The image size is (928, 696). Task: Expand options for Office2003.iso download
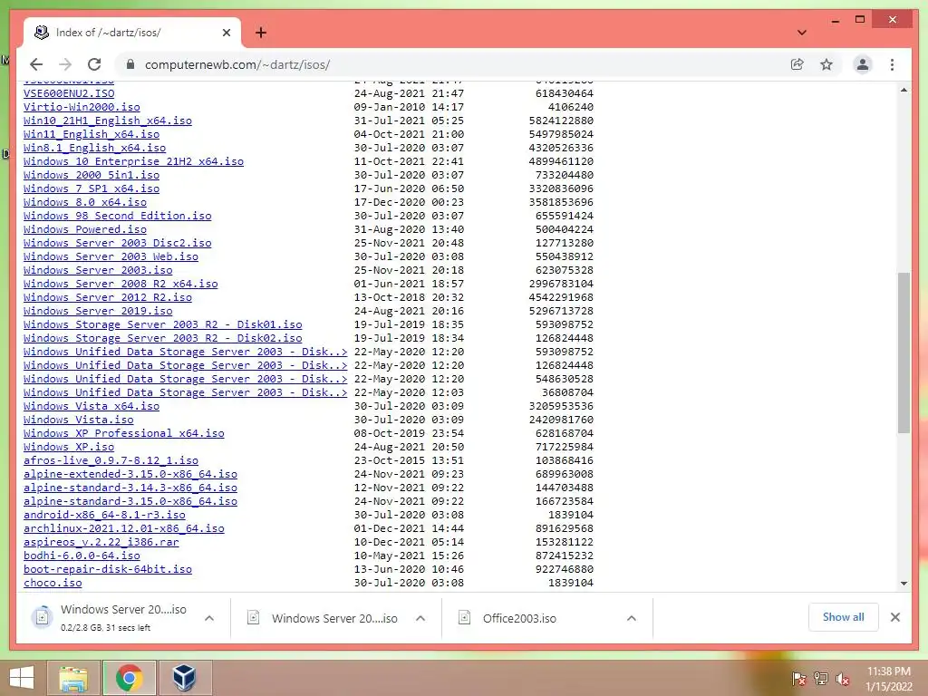(632, 618)
